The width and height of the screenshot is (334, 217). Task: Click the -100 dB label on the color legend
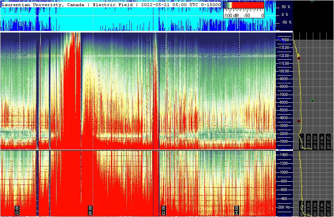pyautogui.click(x=230, y=15)
